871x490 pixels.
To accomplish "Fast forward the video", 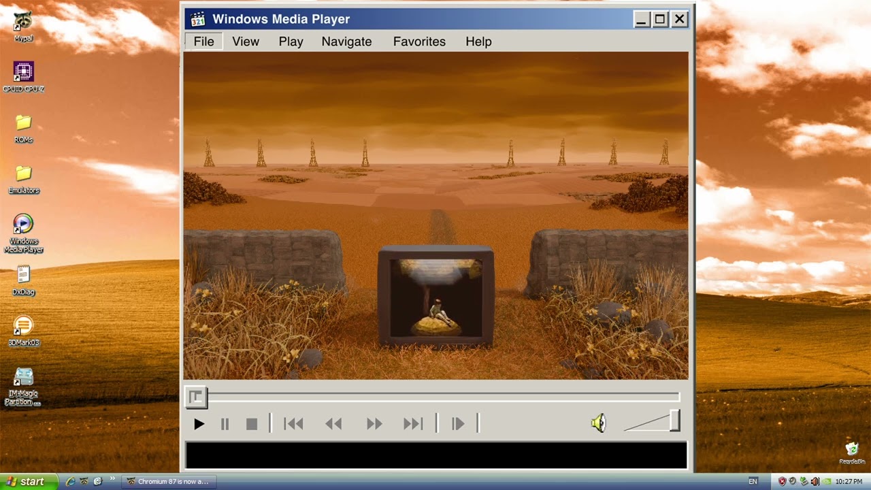I will [x=374, y=424].
